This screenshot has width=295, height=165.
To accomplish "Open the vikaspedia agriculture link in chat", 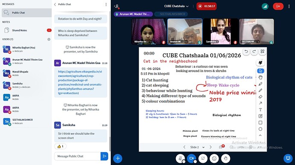I will (x=80, y=82).
